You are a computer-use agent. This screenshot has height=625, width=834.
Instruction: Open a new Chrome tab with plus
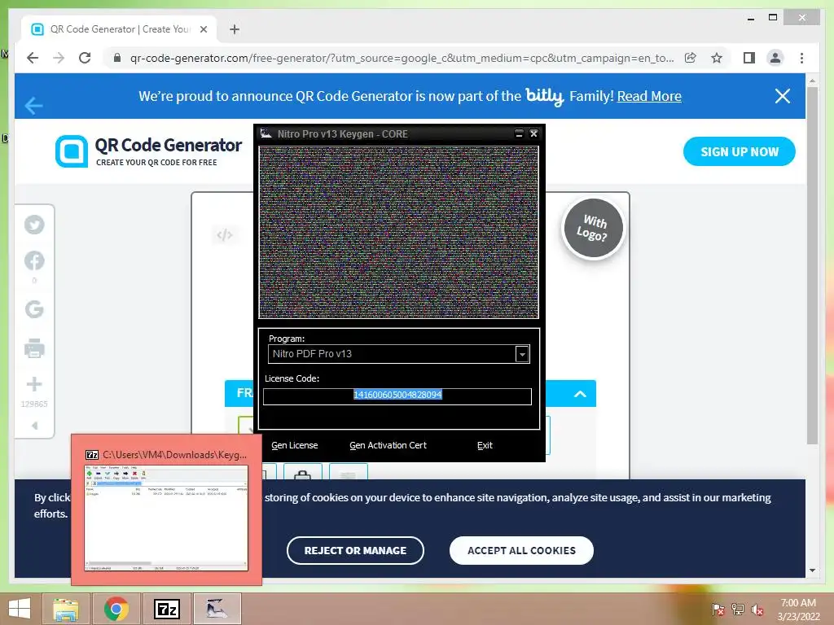point(235,29)
